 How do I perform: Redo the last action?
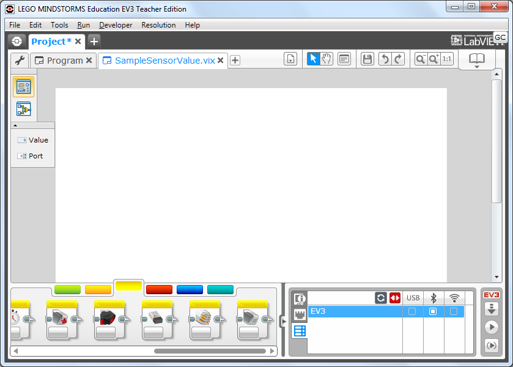398,59
